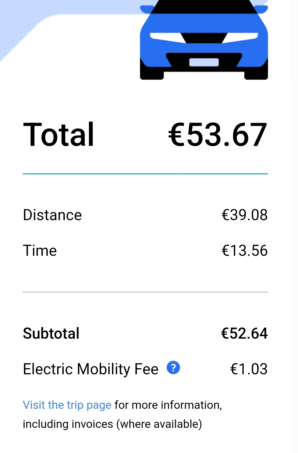
Task: Click the Subtotal label
Action: click(x=51, y=333)
